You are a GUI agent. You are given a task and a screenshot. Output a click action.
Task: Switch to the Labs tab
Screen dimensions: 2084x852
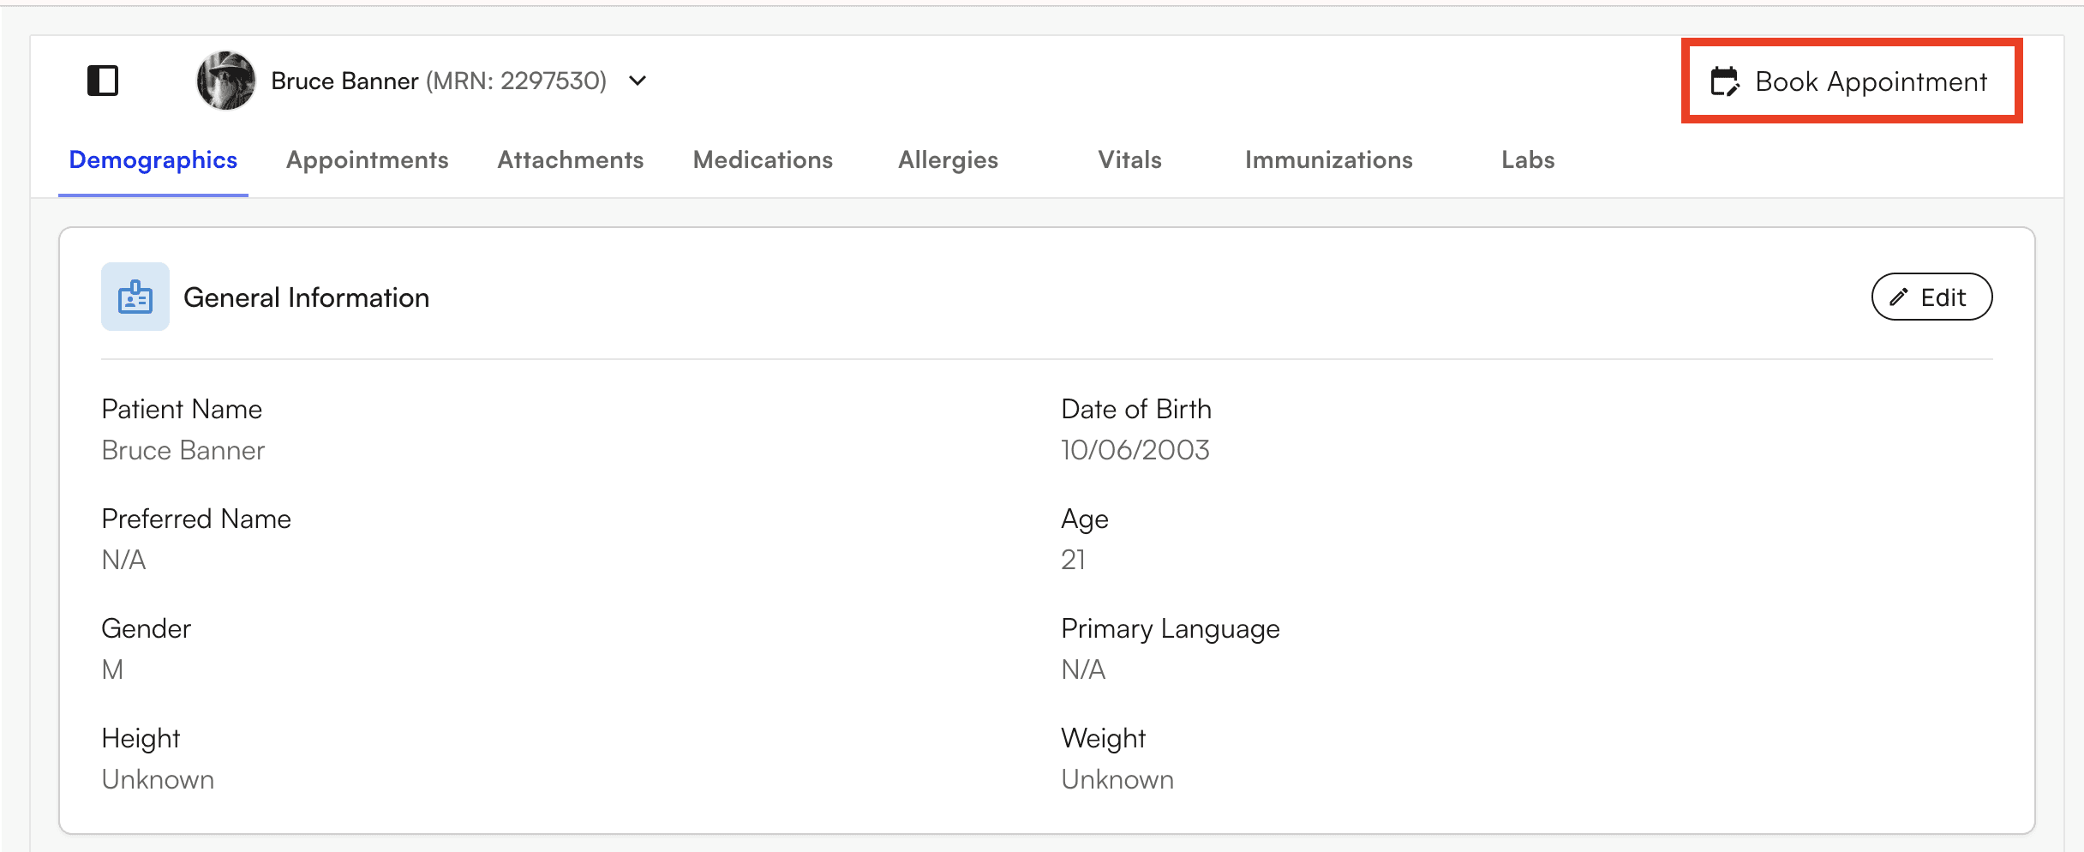[x=1528, y=160]
